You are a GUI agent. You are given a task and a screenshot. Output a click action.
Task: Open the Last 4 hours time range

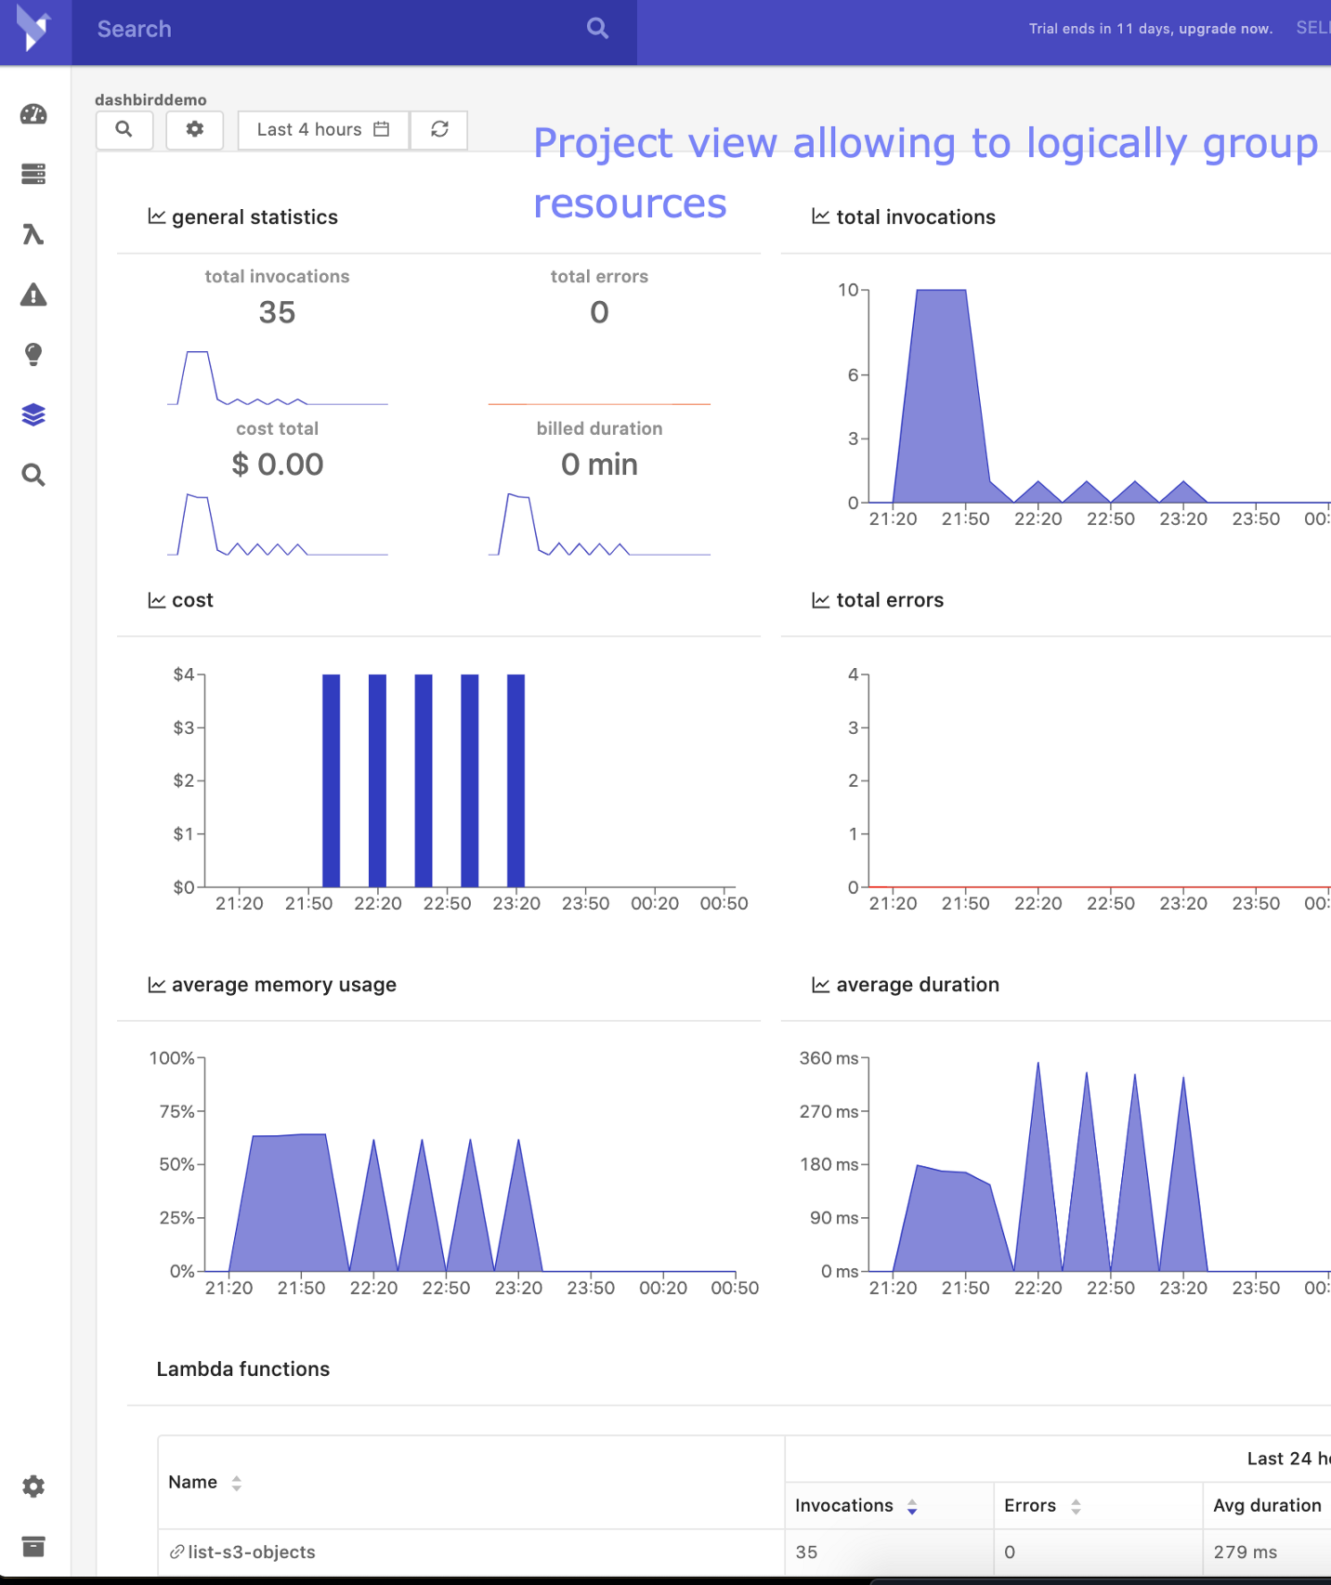(323, 129)
